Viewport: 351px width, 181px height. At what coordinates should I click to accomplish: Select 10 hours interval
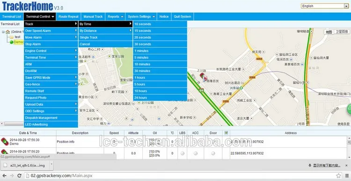(160, 91)
